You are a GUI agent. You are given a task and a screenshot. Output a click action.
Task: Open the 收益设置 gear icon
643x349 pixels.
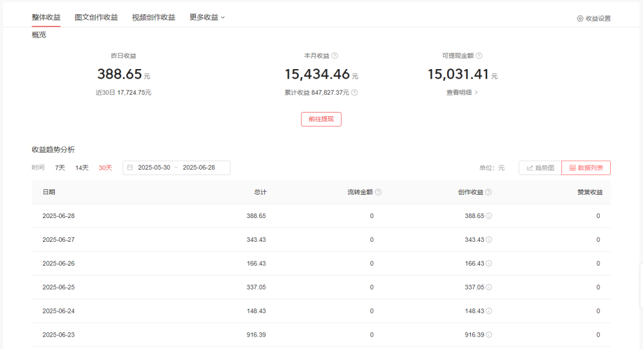(x=580, y=18)
